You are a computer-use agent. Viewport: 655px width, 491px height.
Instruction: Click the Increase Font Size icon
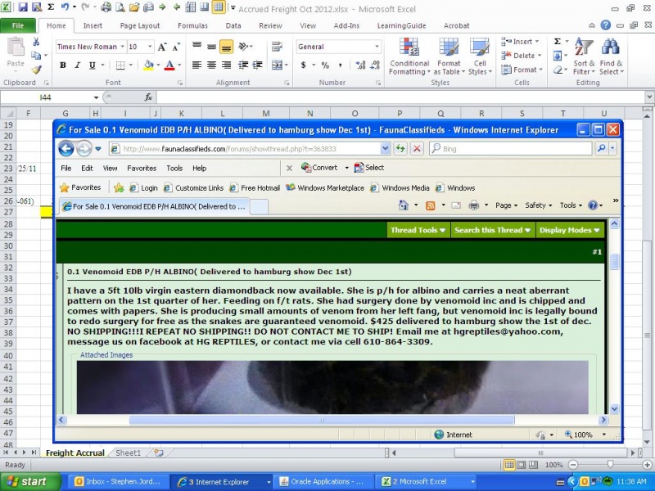(x=162, y=47)
